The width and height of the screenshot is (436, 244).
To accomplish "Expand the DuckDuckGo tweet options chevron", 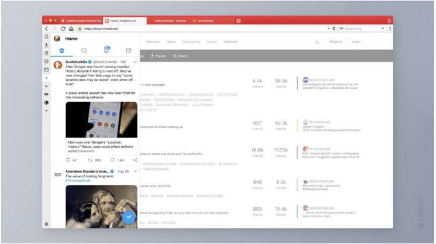I will [135, 61].
